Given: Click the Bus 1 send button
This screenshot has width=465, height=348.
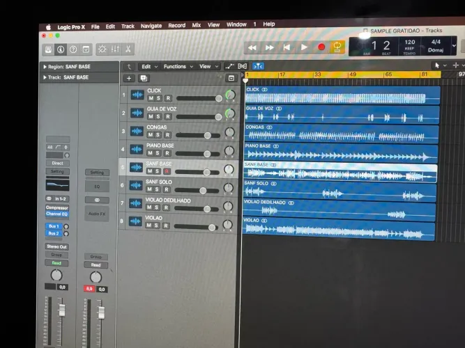Looking at the screenshot, I should pos(54,226).
